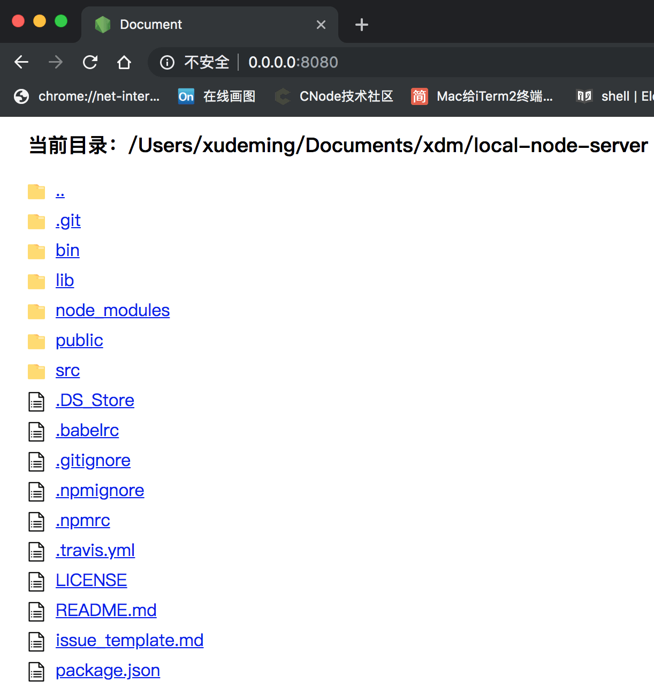Viewport: 654px width, 690px height.
Task: Click the folder icon beside '..'
Action: point(36,191)
